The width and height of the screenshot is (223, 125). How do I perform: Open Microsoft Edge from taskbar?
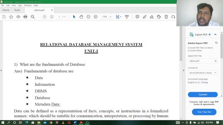tap(27, 123)
